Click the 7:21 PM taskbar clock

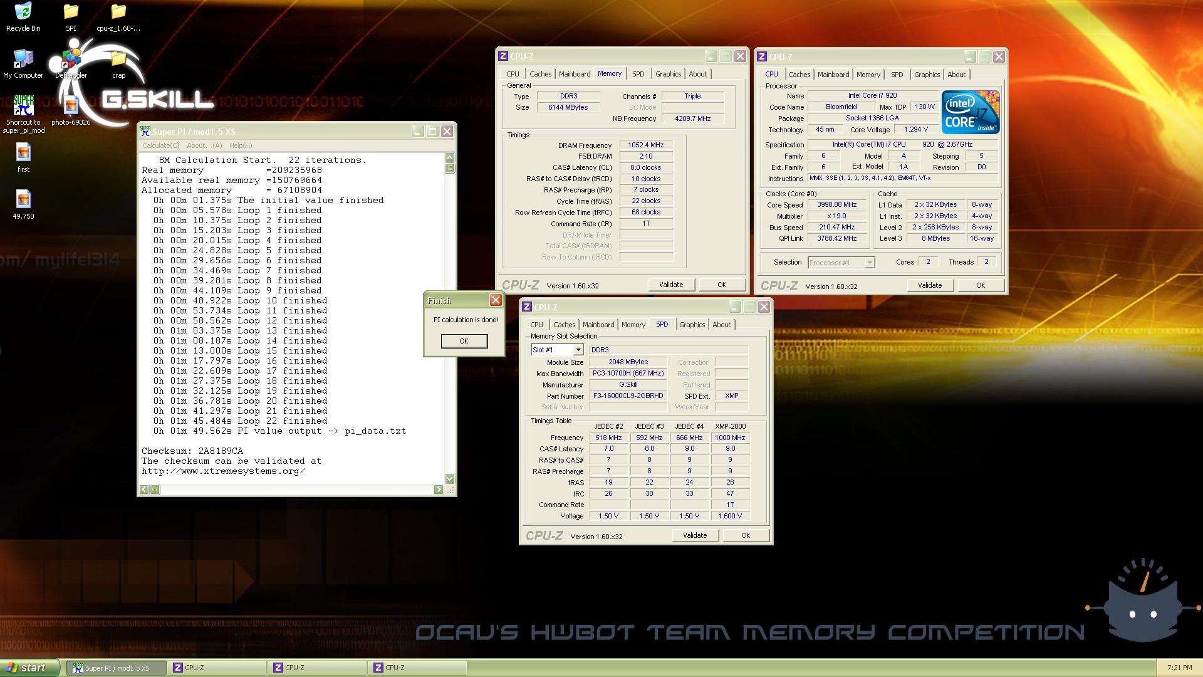[x=1179, y=668]
